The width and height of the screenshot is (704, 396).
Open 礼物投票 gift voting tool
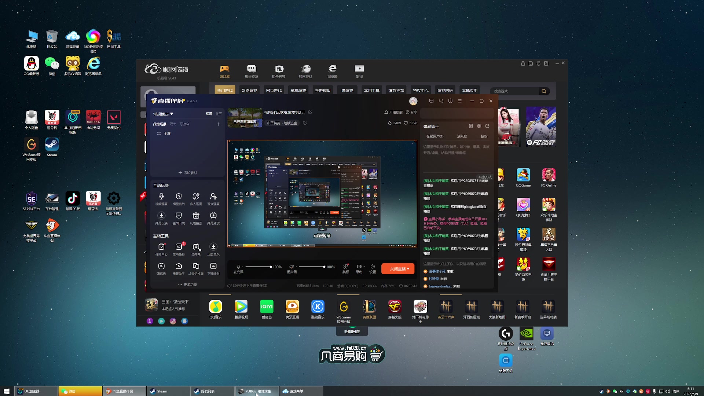tap(196, 218)
